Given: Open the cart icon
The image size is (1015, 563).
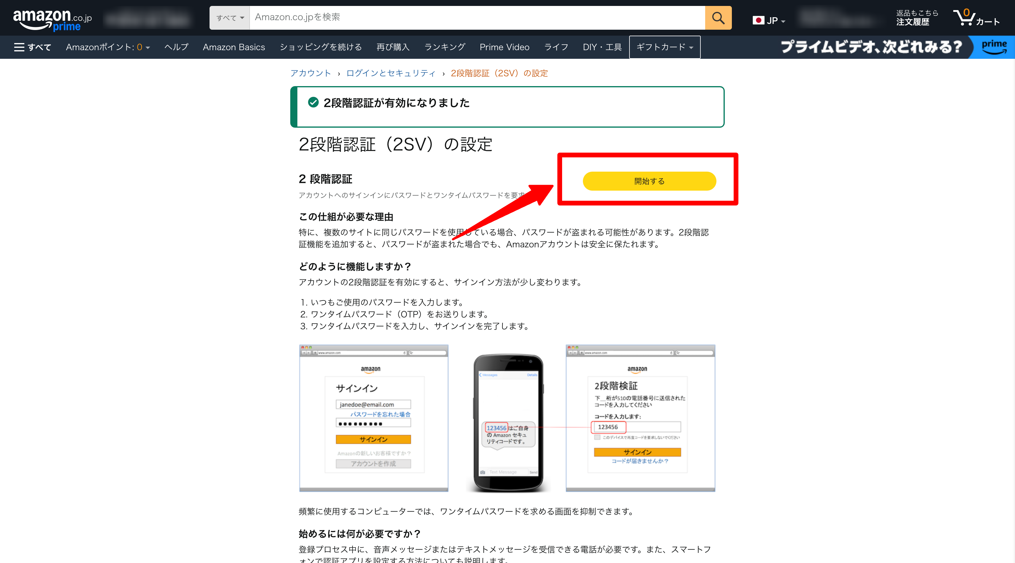Looking at the screenshot, I should (976, 18).
